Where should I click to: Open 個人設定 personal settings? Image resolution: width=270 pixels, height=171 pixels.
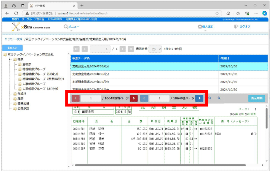pyautogui.click(x=205, y=27)
